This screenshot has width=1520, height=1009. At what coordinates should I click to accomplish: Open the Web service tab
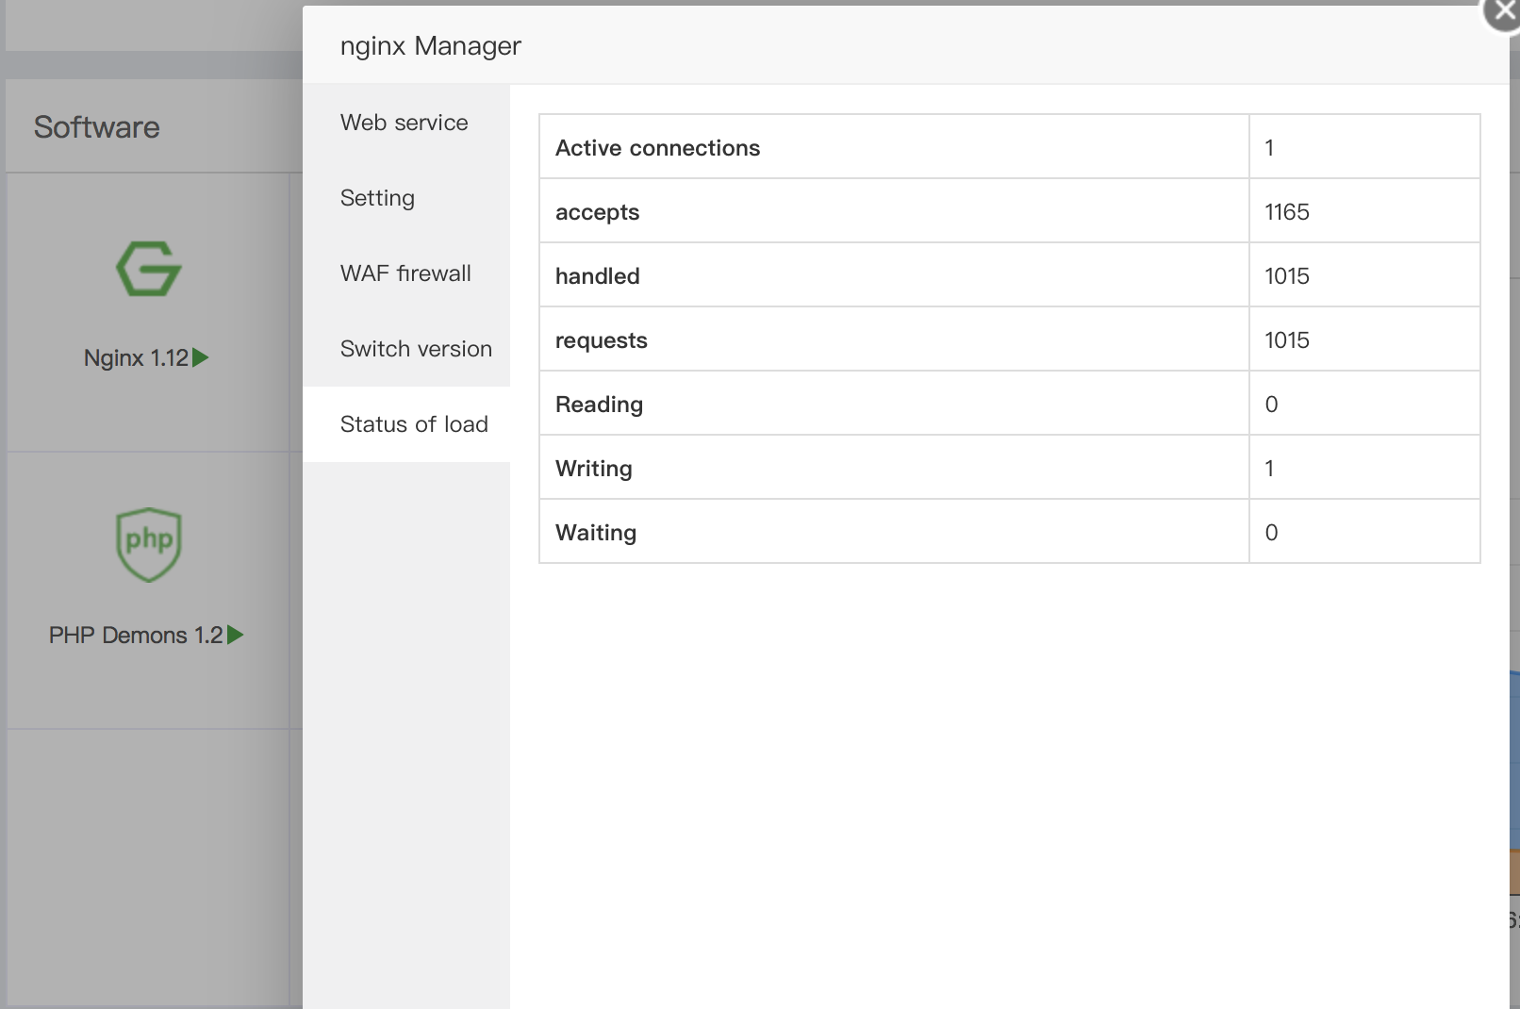pos(405,123)
